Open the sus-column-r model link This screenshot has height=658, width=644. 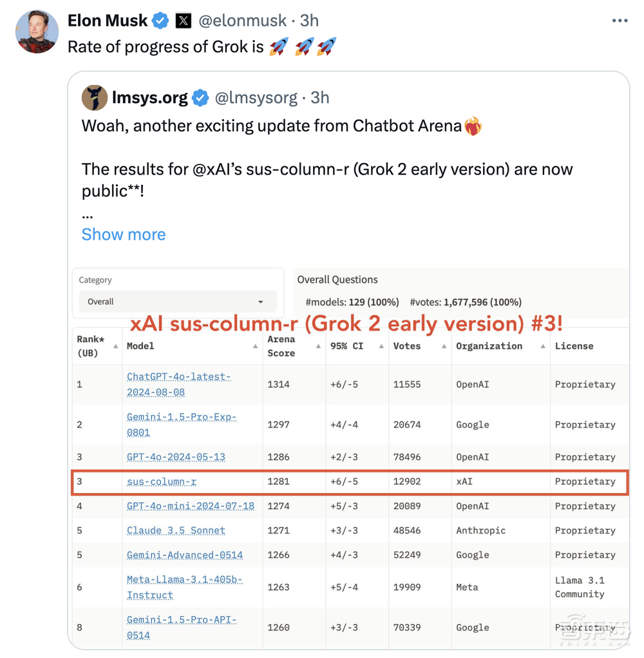161,481
